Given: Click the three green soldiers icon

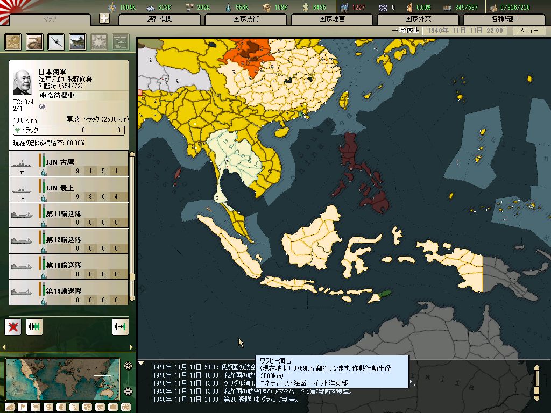Looking at the screenshot, I should click(34, 327).
